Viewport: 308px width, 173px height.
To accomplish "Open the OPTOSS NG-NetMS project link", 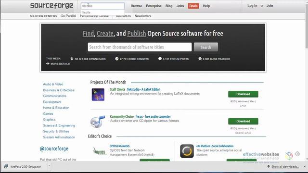I will click(119, 146).
